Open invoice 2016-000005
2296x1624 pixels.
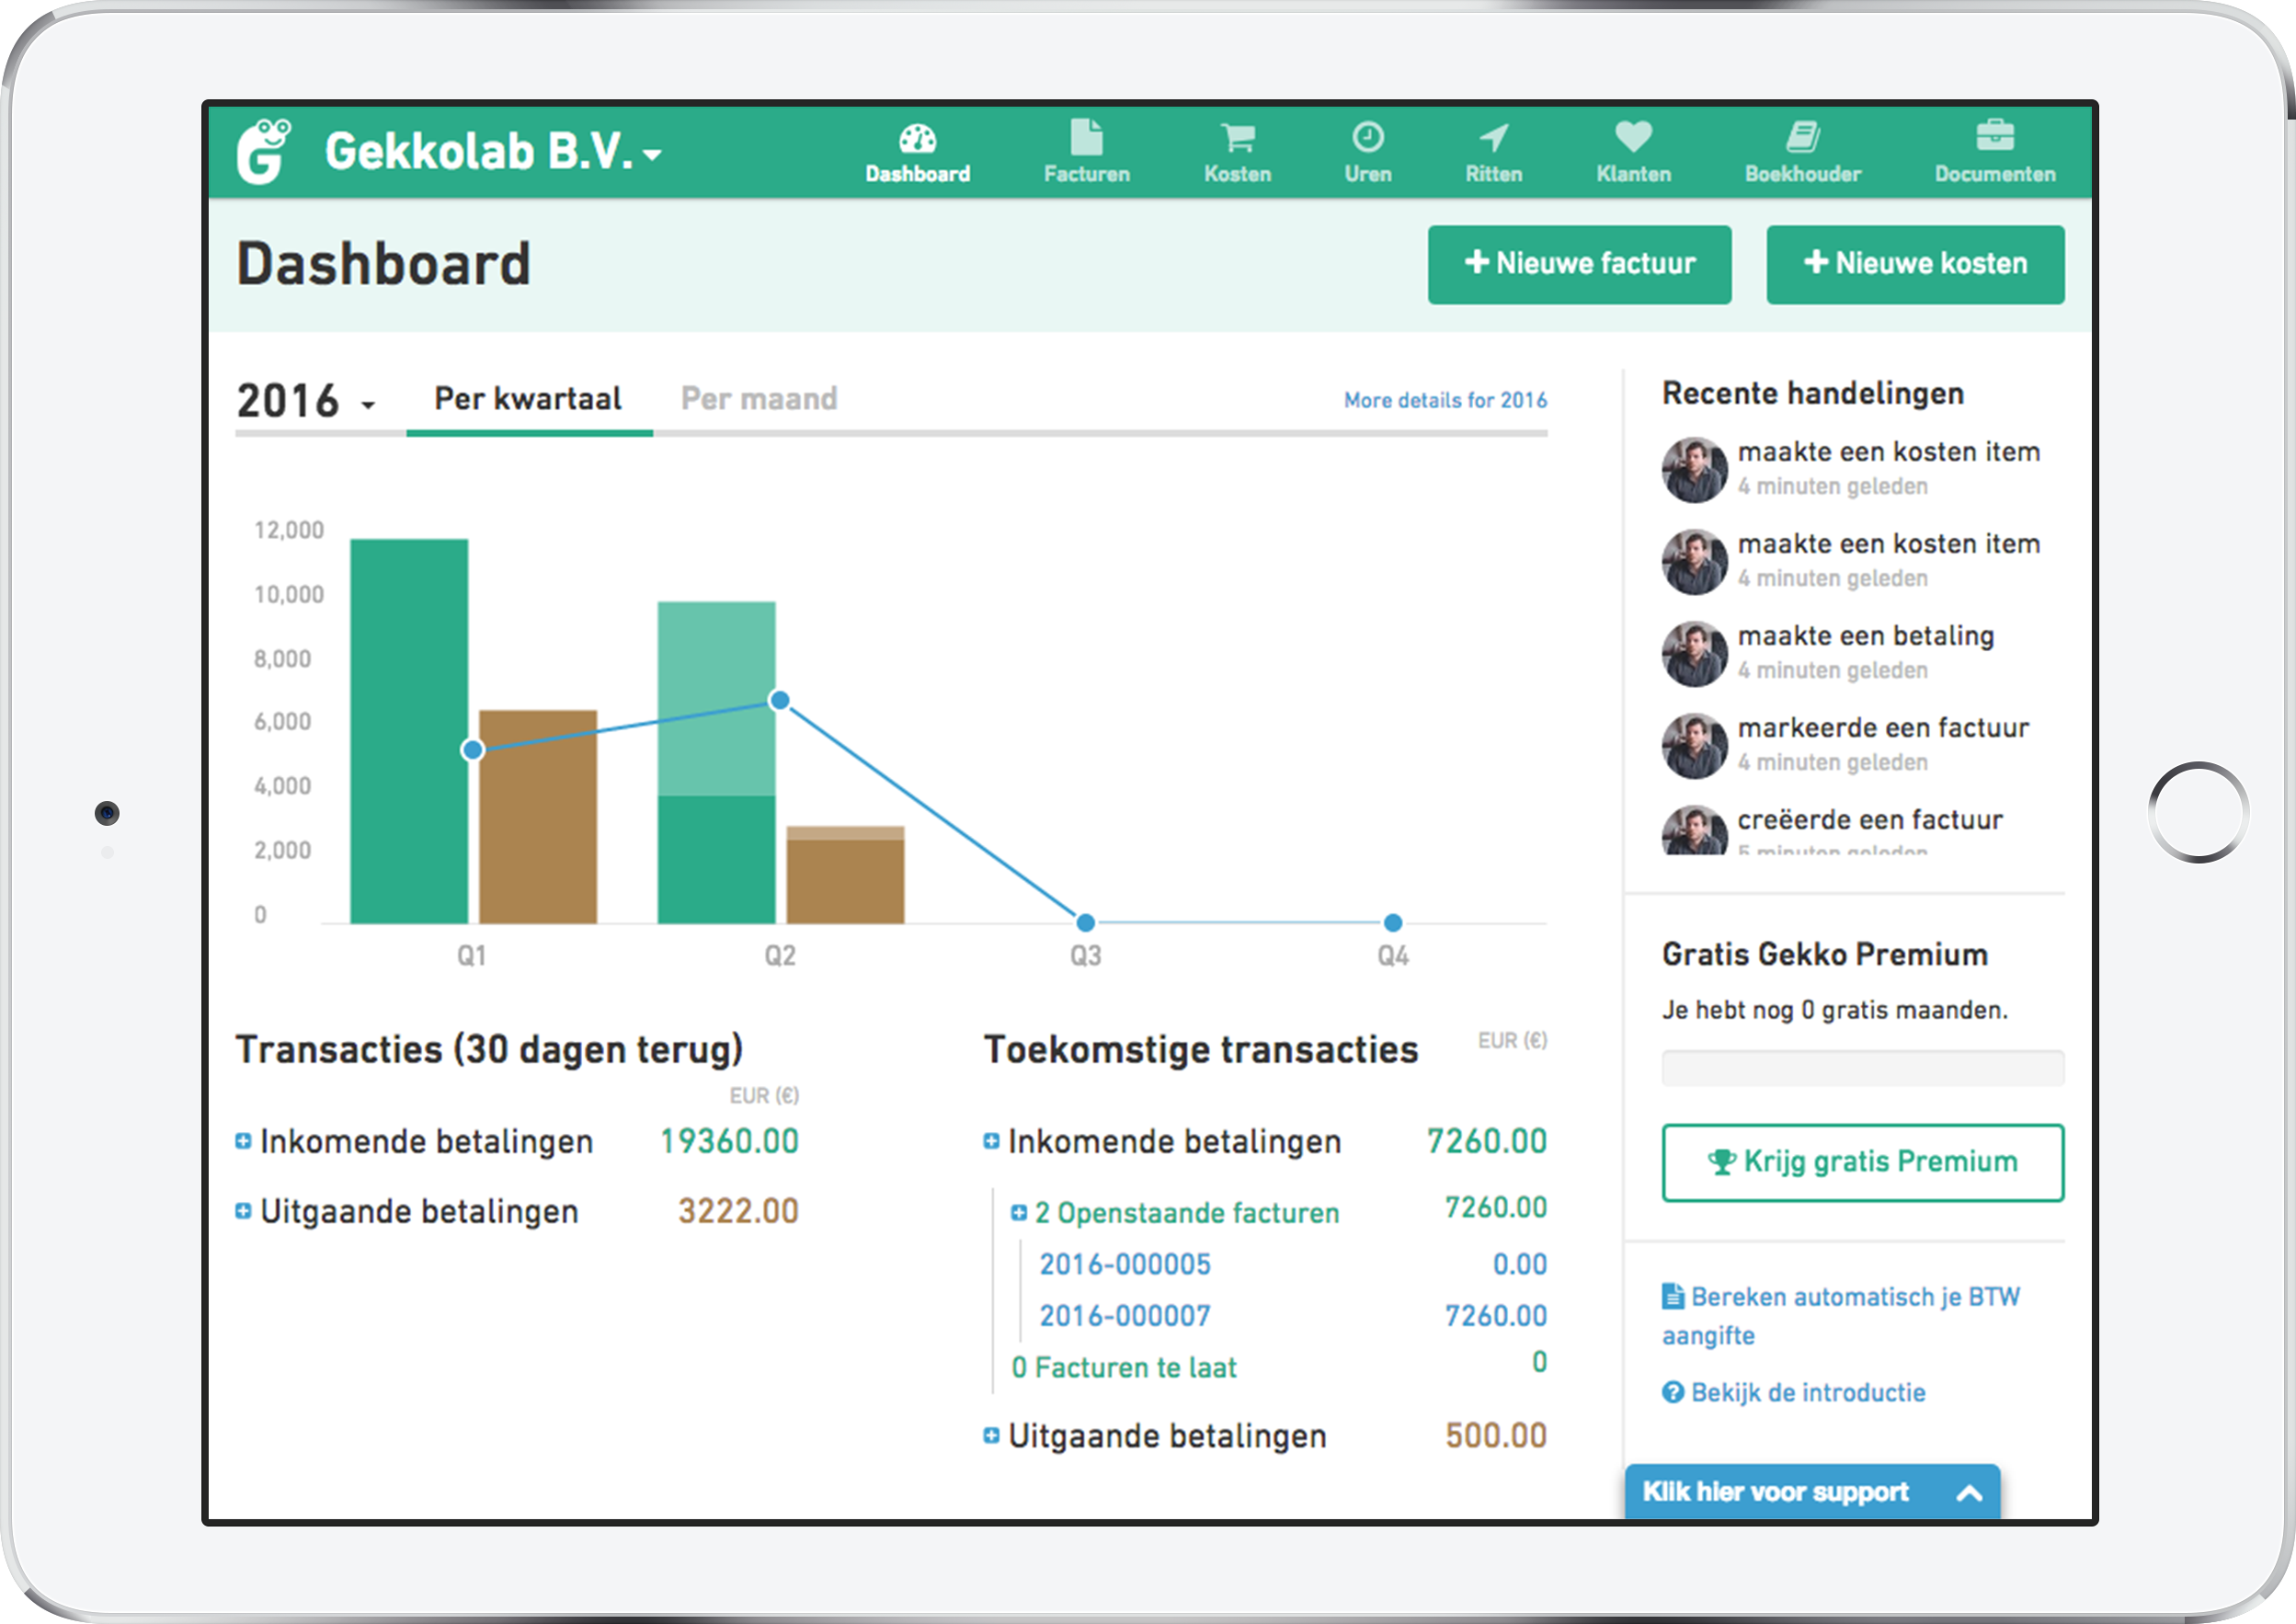[x=1125, y=1264]
